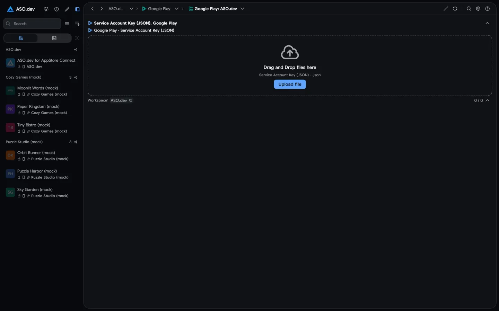Collapse the Service Account Key section chevron
Image resolution: width=499 pixels, height=311 pixels.
pos(487,23)
